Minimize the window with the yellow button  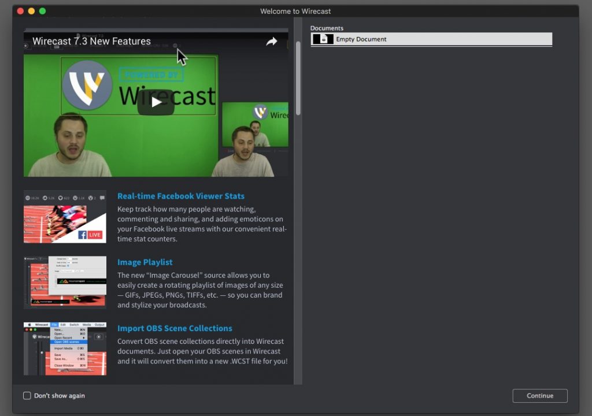pos(31,11)
